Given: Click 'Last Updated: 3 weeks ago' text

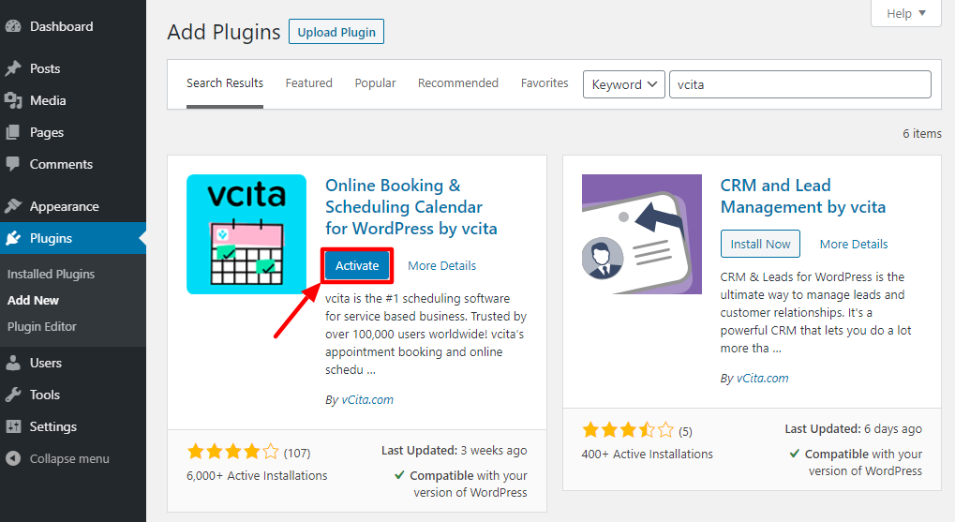Looking at the screenshot, I should [455, 450].
